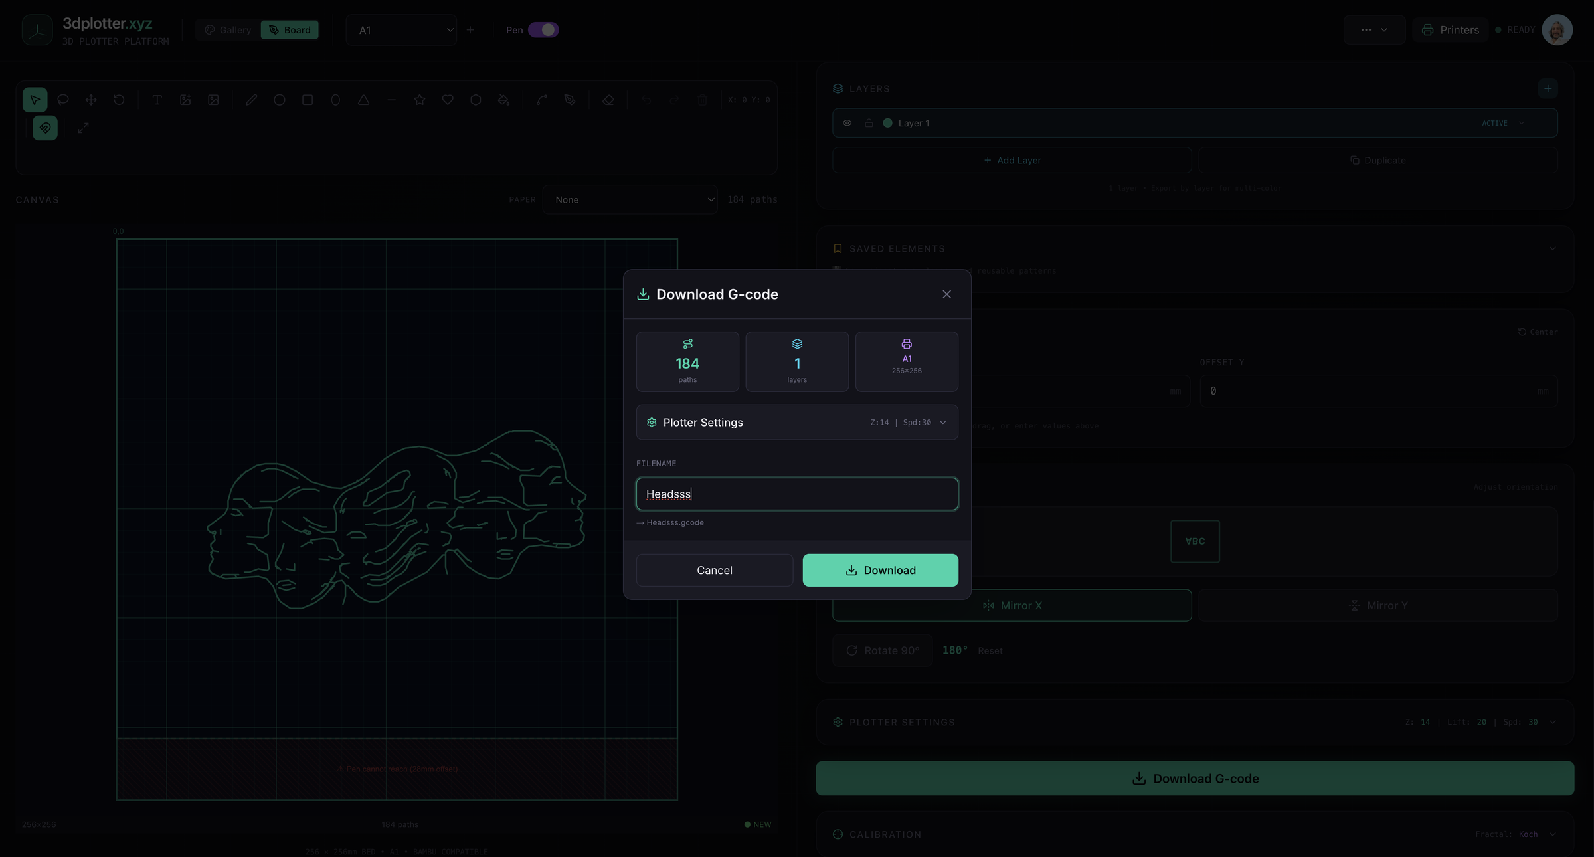This screenshot has width=1594, height=857.
Task: Click the Filename input field
Action: pyautogui.click(x=797, y=494)
